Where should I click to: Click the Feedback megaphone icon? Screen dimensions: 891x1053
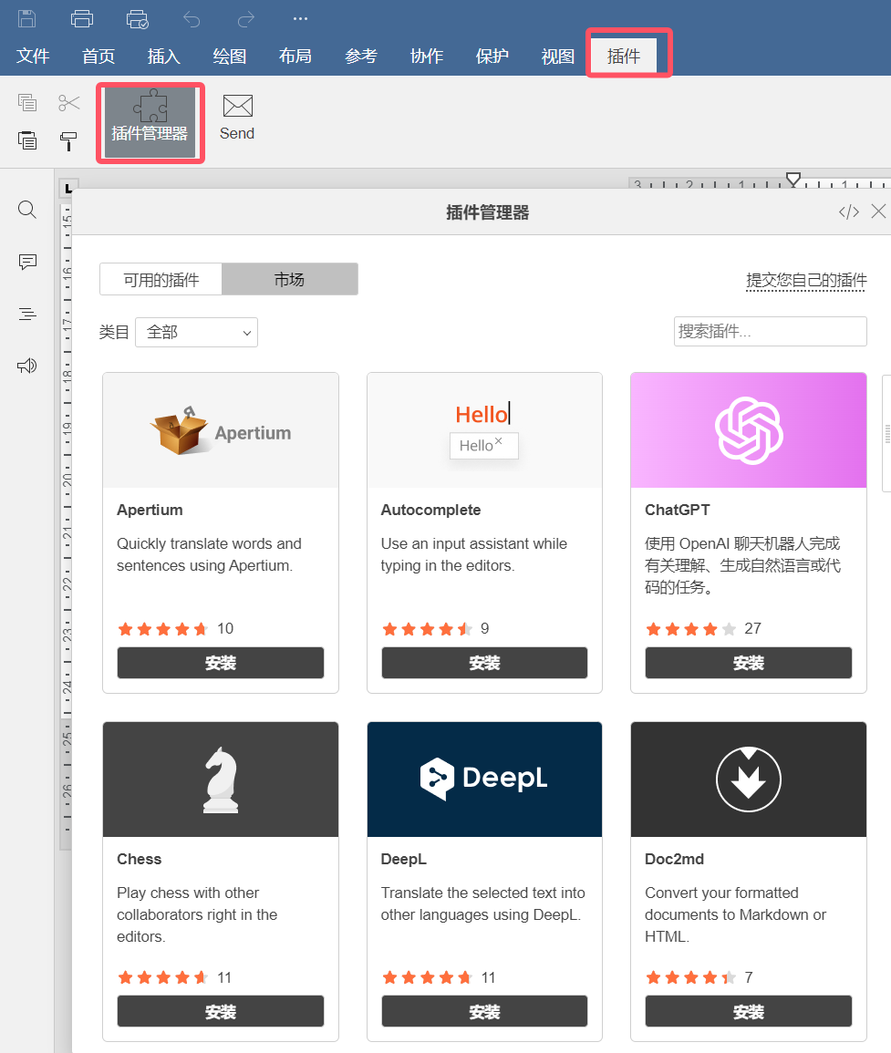[26, 366]
